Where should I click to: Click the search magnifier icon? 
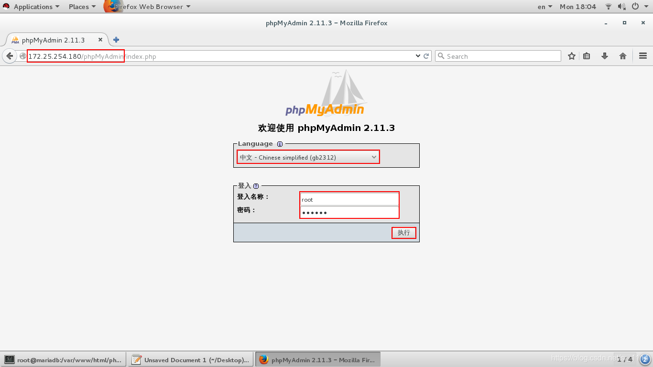[441, 56]
